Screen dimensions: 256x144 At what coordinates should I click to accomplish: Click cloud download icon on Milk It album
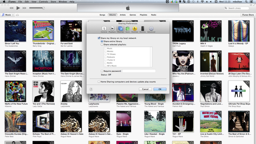point(219,22)
